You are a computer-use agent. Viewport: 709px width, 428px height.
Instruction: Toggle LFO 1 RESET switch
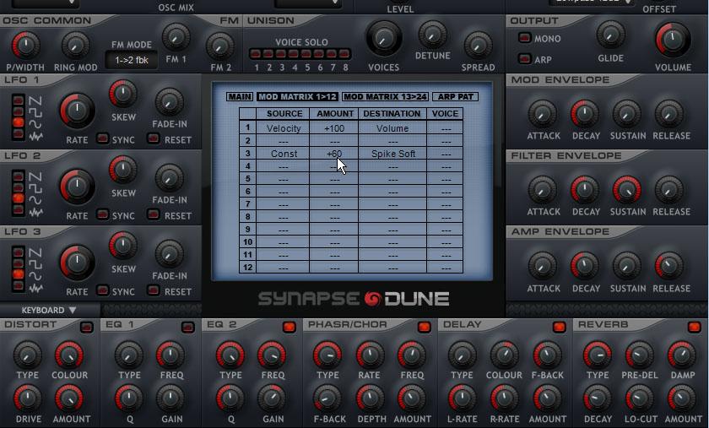click(x=154, y=138)
